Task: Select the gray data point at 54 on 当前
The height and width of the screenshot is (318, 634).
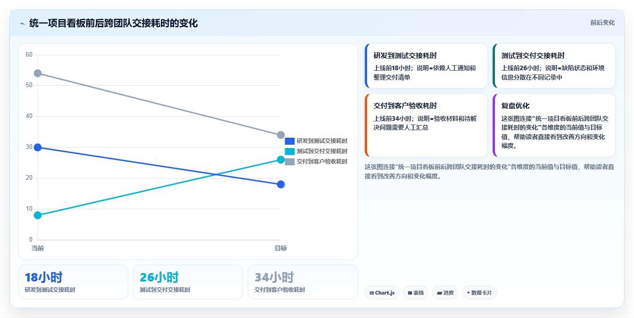Action: click(38, 73)
